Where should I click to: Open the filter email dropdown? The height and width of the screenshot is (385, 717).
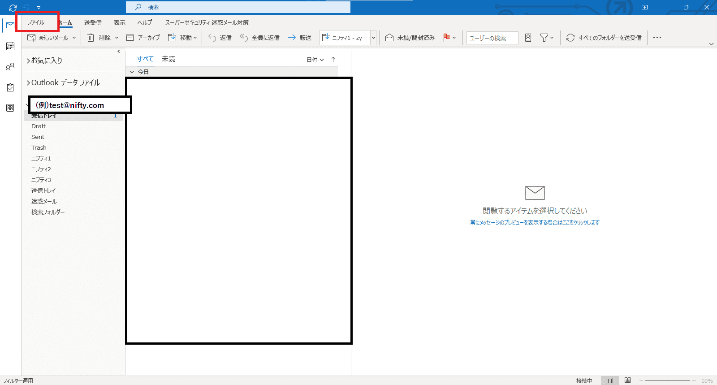pos(547,38)
